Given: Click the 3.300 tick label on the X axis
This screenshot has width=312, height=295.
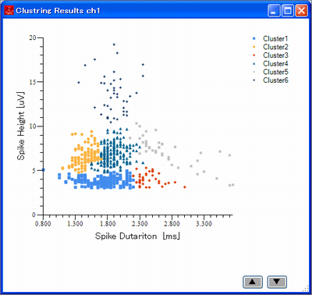Looking at the screenshot, I should [204, 223].
